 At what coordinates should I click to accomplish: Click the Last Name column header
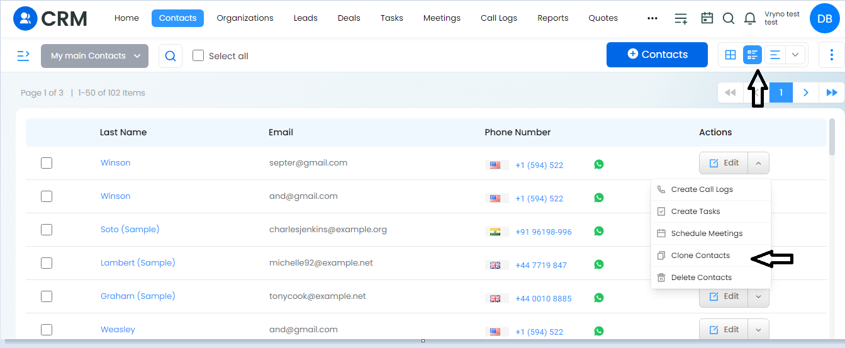click(x=123, y=132)
